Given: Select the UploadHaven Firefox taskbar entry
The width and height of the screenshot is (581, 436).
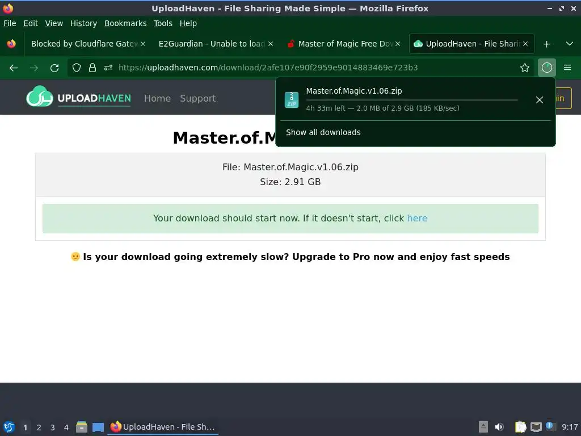Looking at the screenshot, I should [x=163, y=427].
